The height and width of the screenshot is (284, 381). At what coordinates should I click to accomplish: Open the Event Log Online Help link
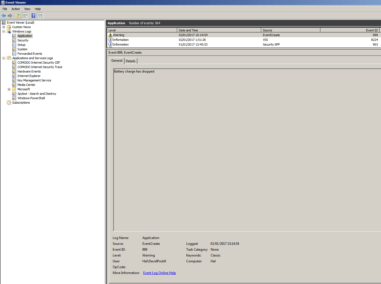tap(159, 273)
